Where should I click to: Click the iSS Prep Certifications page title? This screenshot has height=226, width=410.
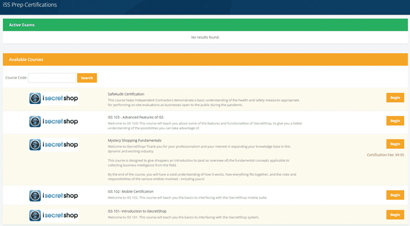[x=30, y=5]
